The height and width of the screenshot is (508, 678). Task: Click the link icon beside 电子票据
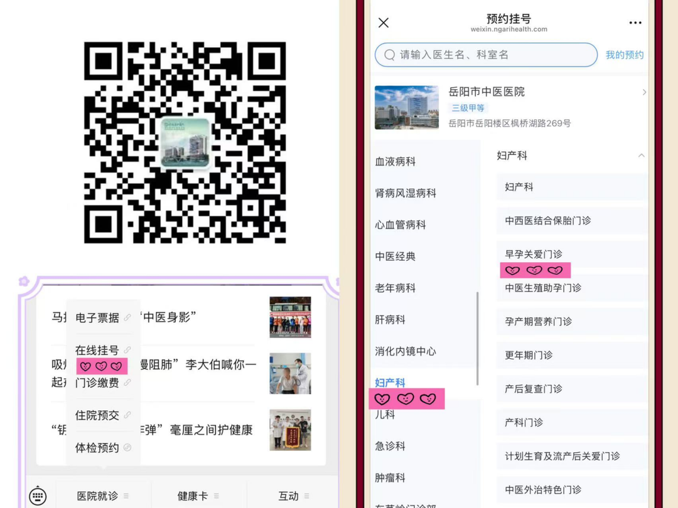tap(127, 317)
